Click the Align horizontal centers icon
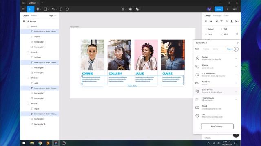Viewport: 261px width, 146px height. 211,21
